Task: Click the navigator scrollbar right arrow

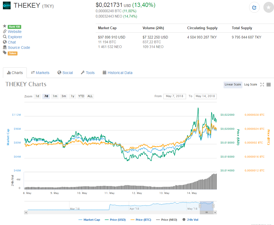Action: (x=215, y=213)
